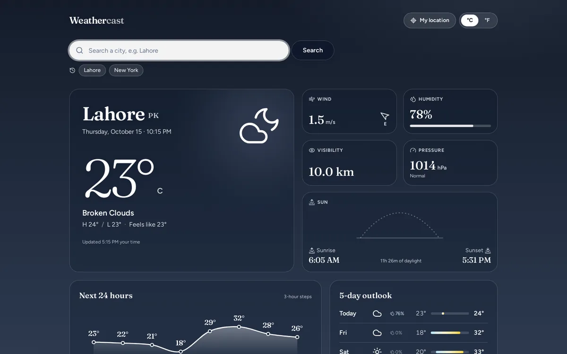Click the 18° low point on chart

[x=180, y=352]
